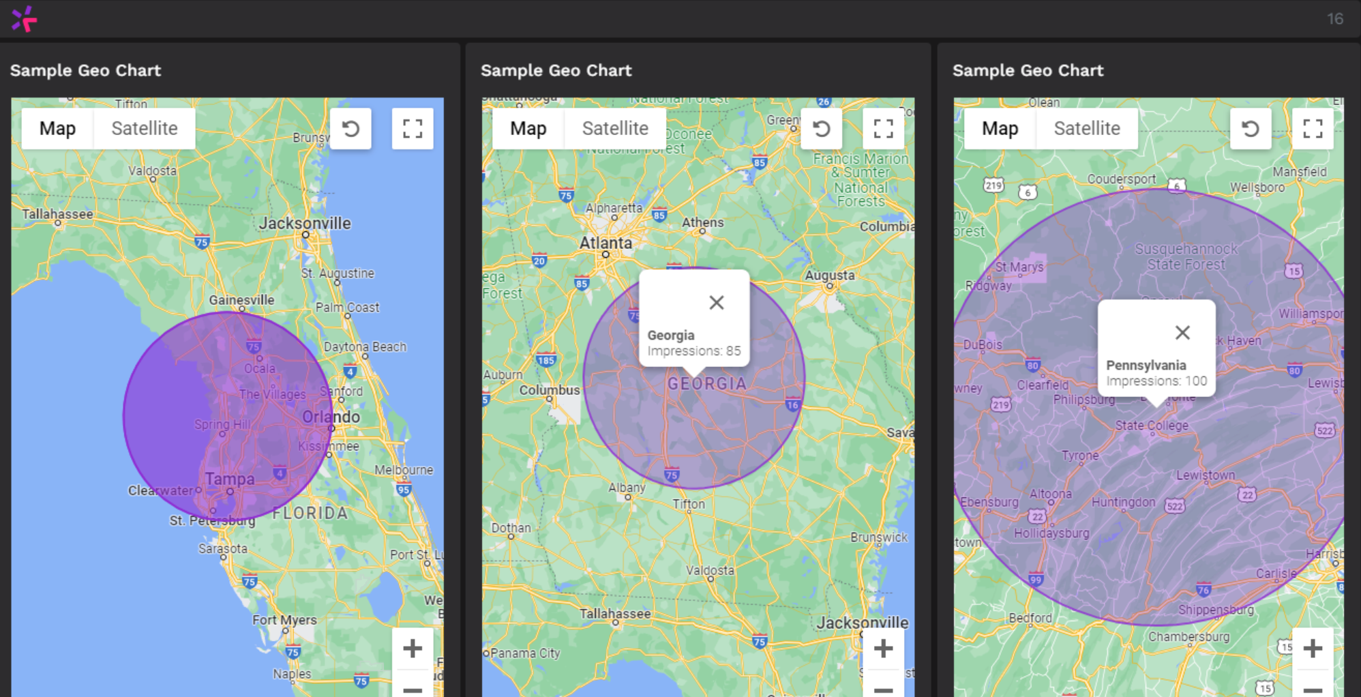Image resolution: width=1361 pixels, height=697 pixels.
Task: Click the Jacksonville label on the Florida map
Action: pos(305,223)
